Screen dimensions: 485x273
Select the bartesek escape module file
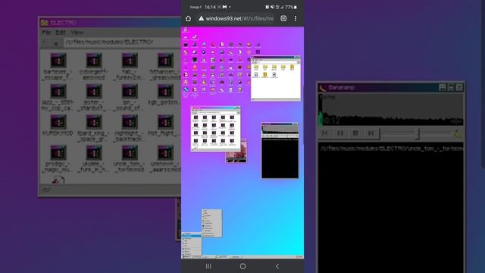coord(58,66)
